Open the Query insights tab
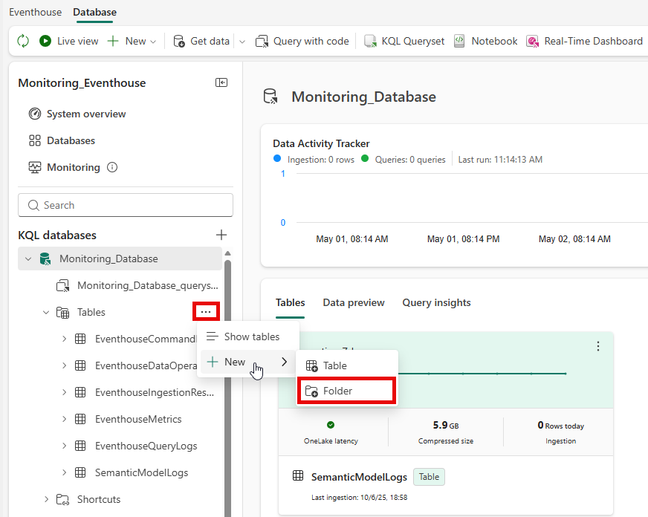The image size is (648, 517). click(x=436, y=302)
